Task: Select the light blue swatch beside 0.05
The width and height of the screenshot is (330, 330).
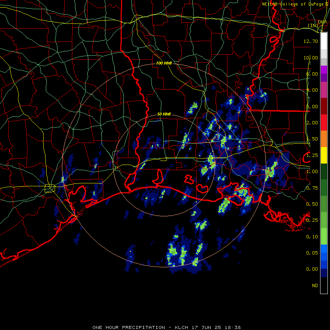Action: coord(324,249)
